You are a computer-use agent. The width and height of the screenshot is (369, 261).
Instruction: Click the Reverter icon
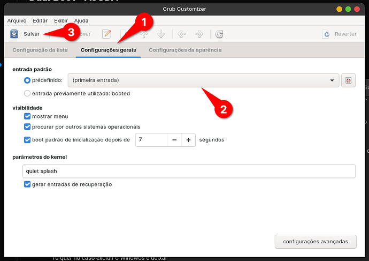[326, 34]
